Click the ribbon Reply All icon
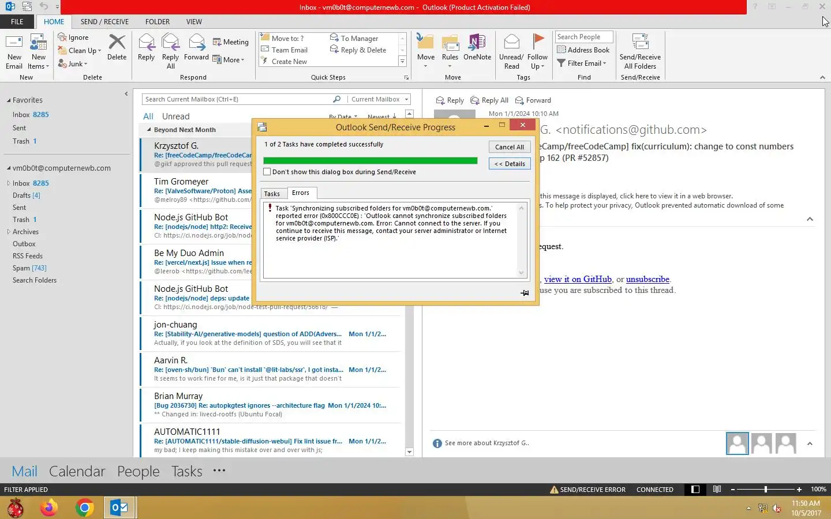This screenshot has height=519, width=831. [x=170, y=42]
